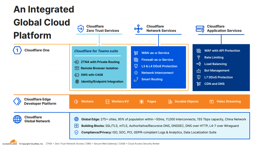Screen dimensions: 254x147
Task: Click the Video Streaming play icon
Action: [x=212, y=102]
